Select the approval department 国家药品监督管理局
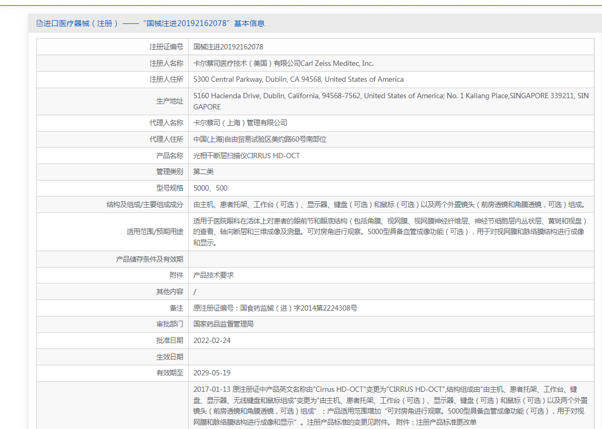Viewport: 602px width, 429px height. 223,324
